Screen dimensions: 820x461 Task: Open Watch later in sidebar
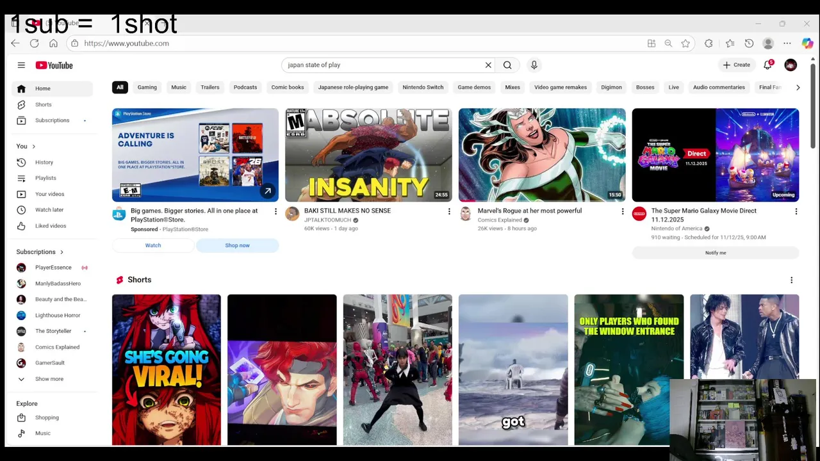point(53,210)
